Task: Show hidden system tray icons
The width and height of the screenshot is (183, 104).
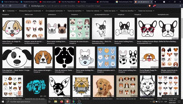Action: click(x=151, y=102)
